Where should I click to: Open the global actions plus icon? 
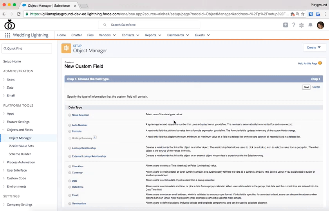click(286, 25)
